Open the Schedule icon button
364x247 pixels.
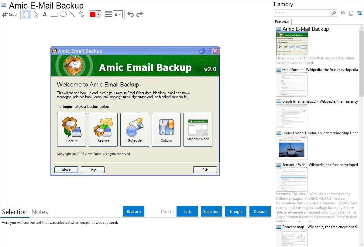pyautogui.click(x=135, y=130)
